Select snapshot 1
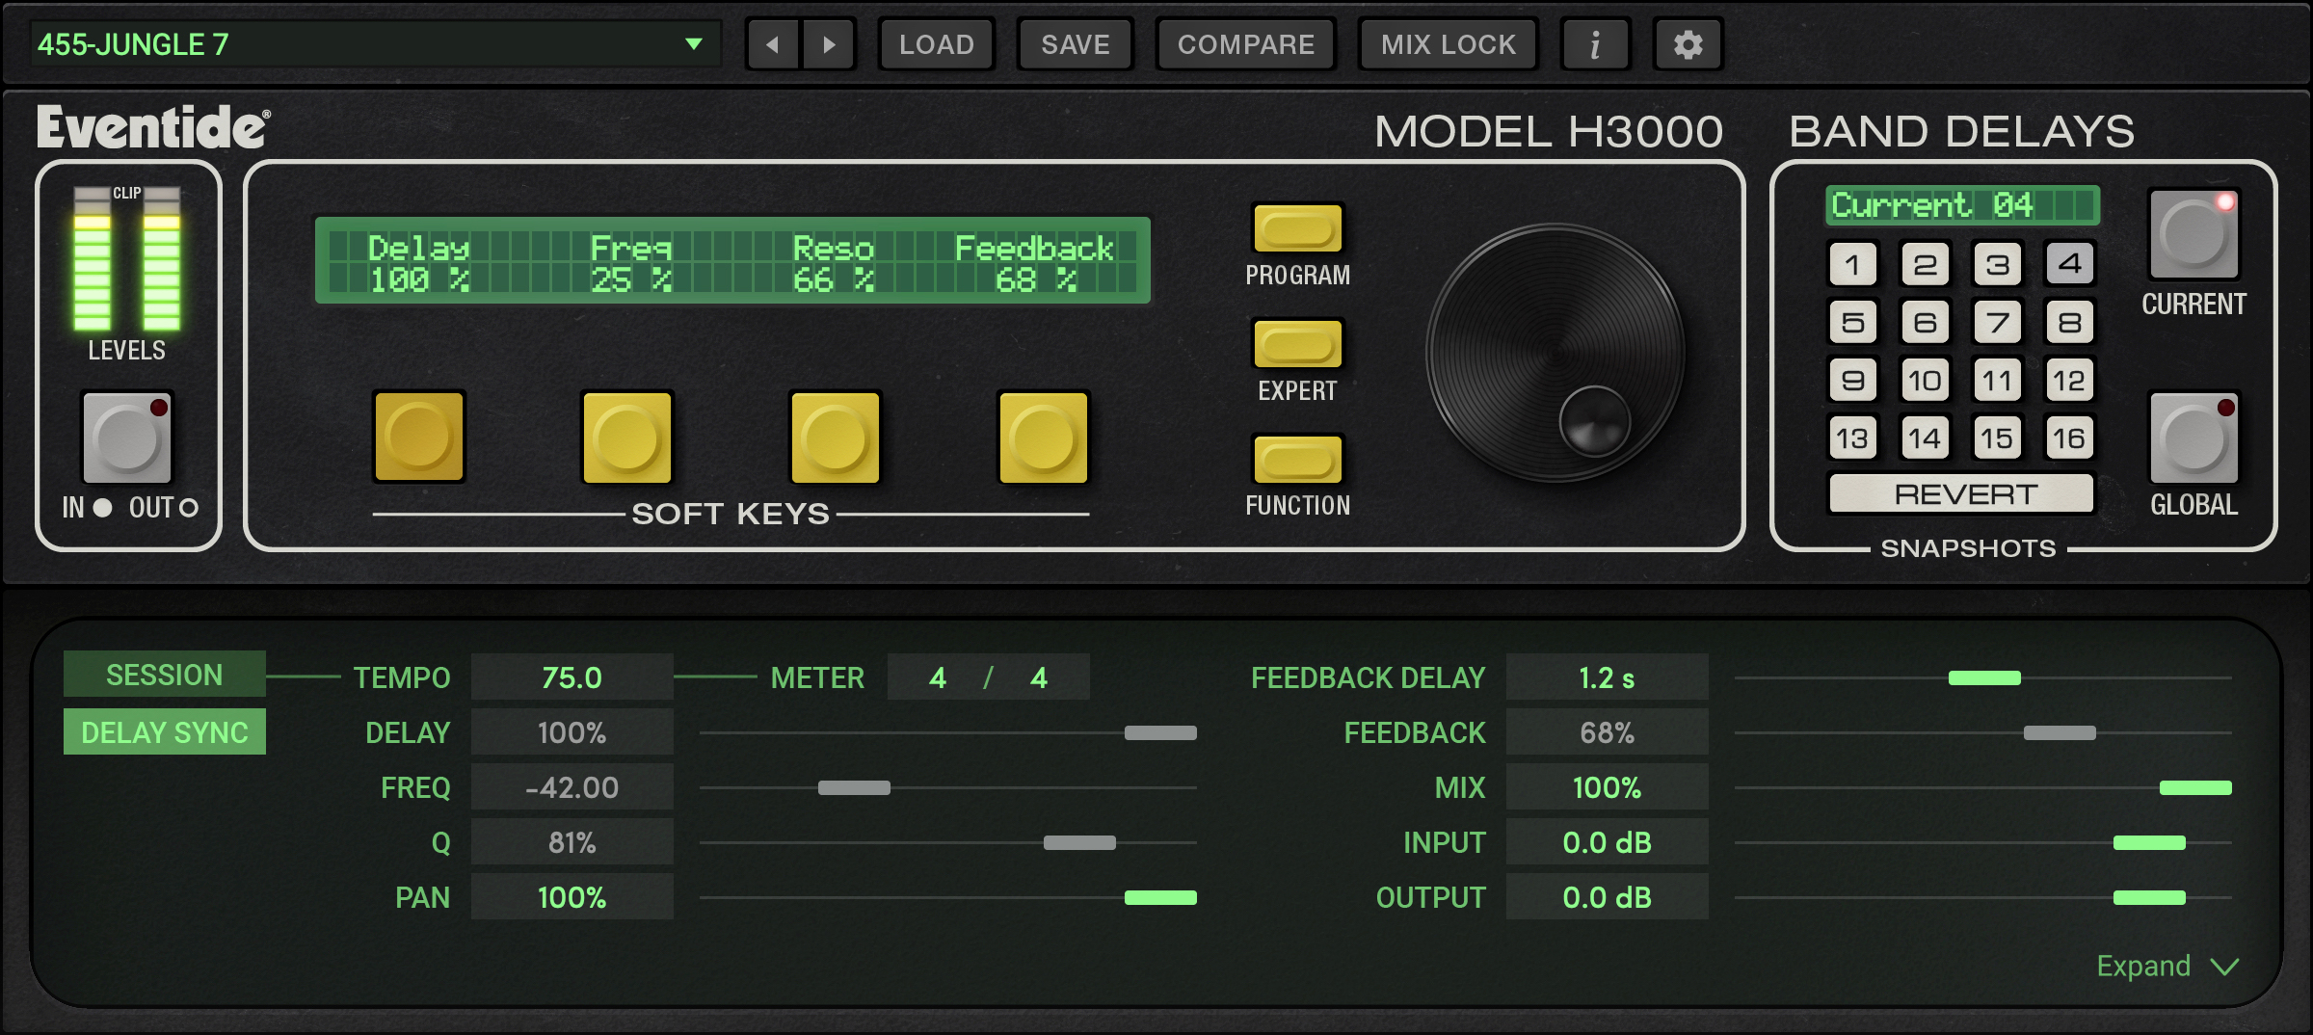Screen dimensions: 2313x1035 tap(1852, 264)
